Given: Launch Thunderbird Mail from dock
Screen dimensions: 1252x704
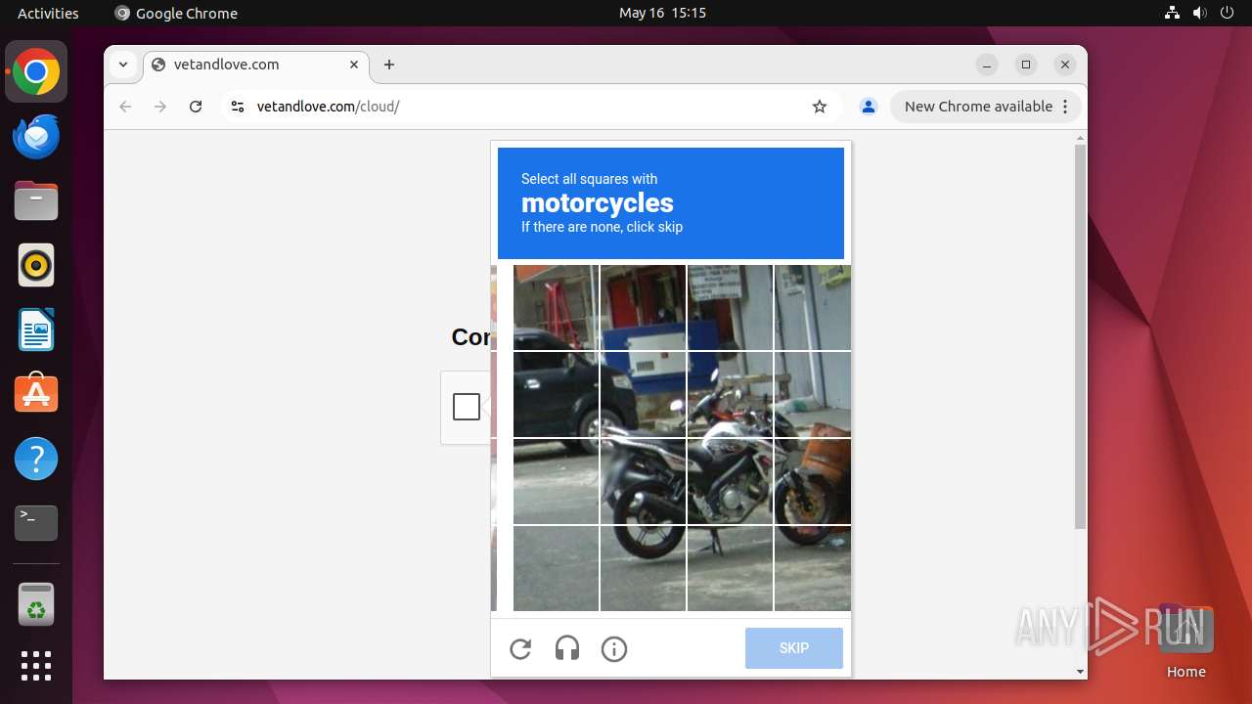Looking at the screenshot, I should 36,136.
